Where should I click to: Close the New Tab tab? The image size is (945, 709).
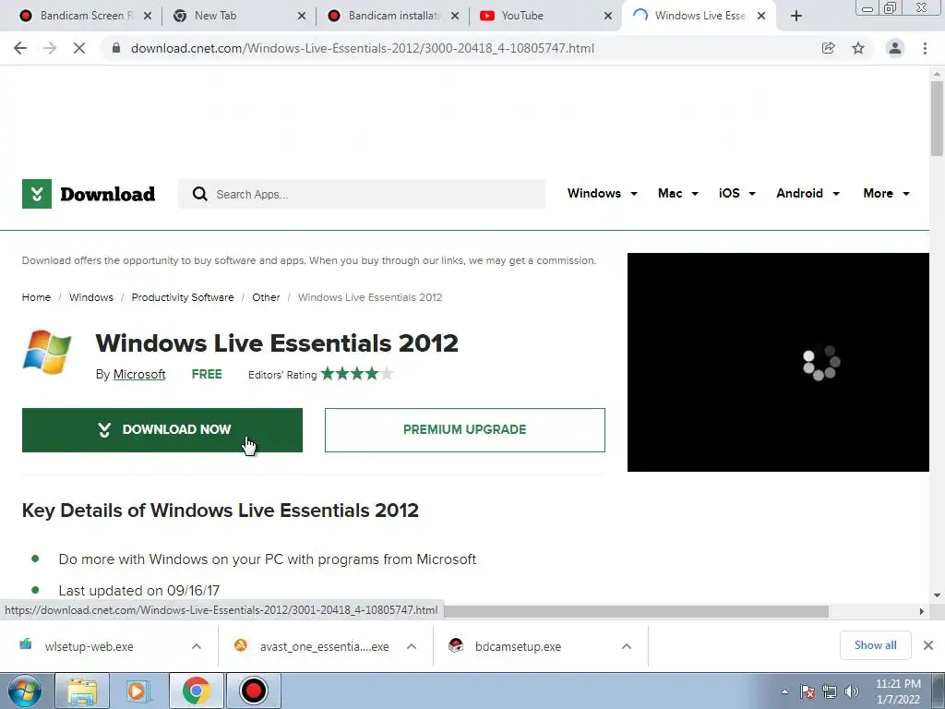point(302,17)
